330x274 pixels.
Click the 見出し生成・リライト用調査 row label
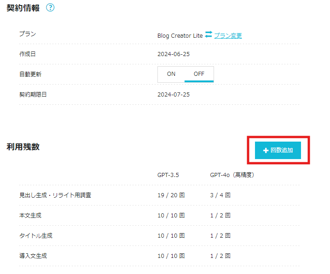[x=55, y=195]
